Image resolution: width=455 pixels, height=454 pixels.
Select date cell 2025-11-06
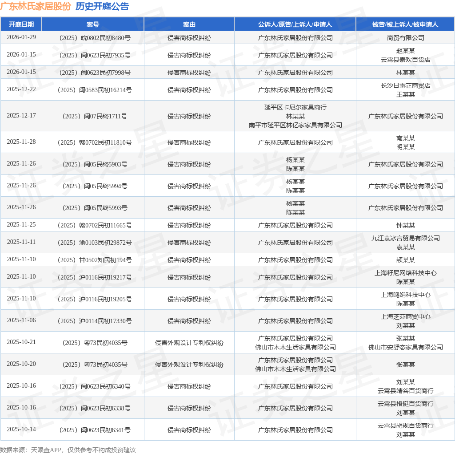click(21, 320)
